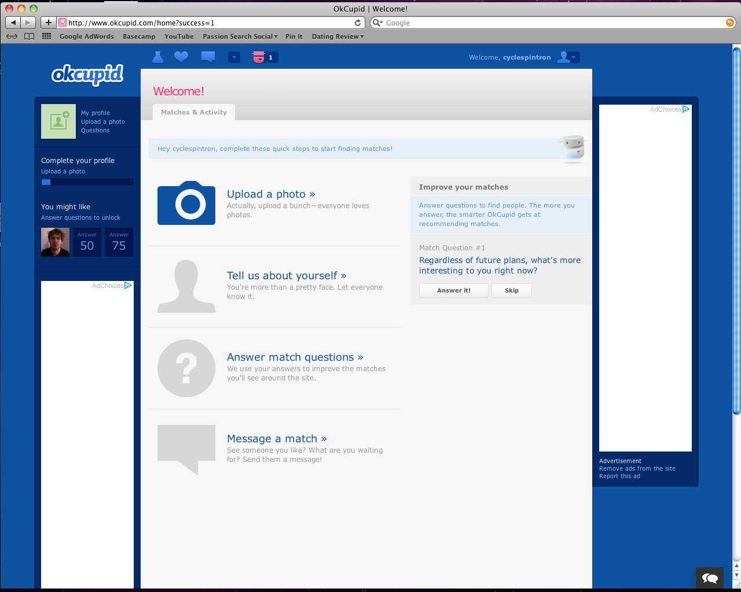This screenshot has height=592, width=741.
Task: Click the vertical page scrollbar
Action: click(x=736, y=231)
